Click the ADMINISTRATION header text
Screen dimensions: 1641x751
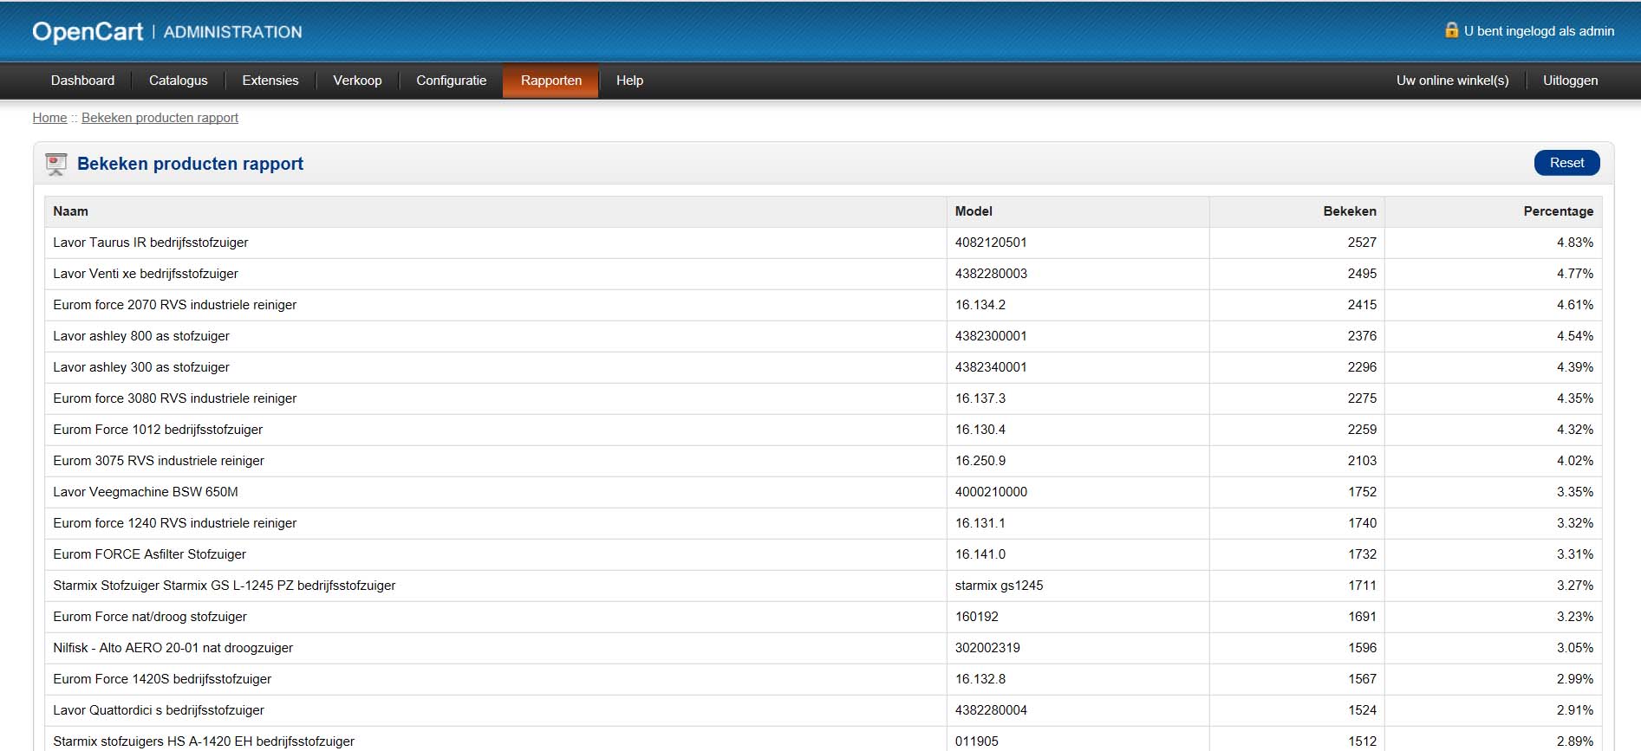(x=232, y=32)
